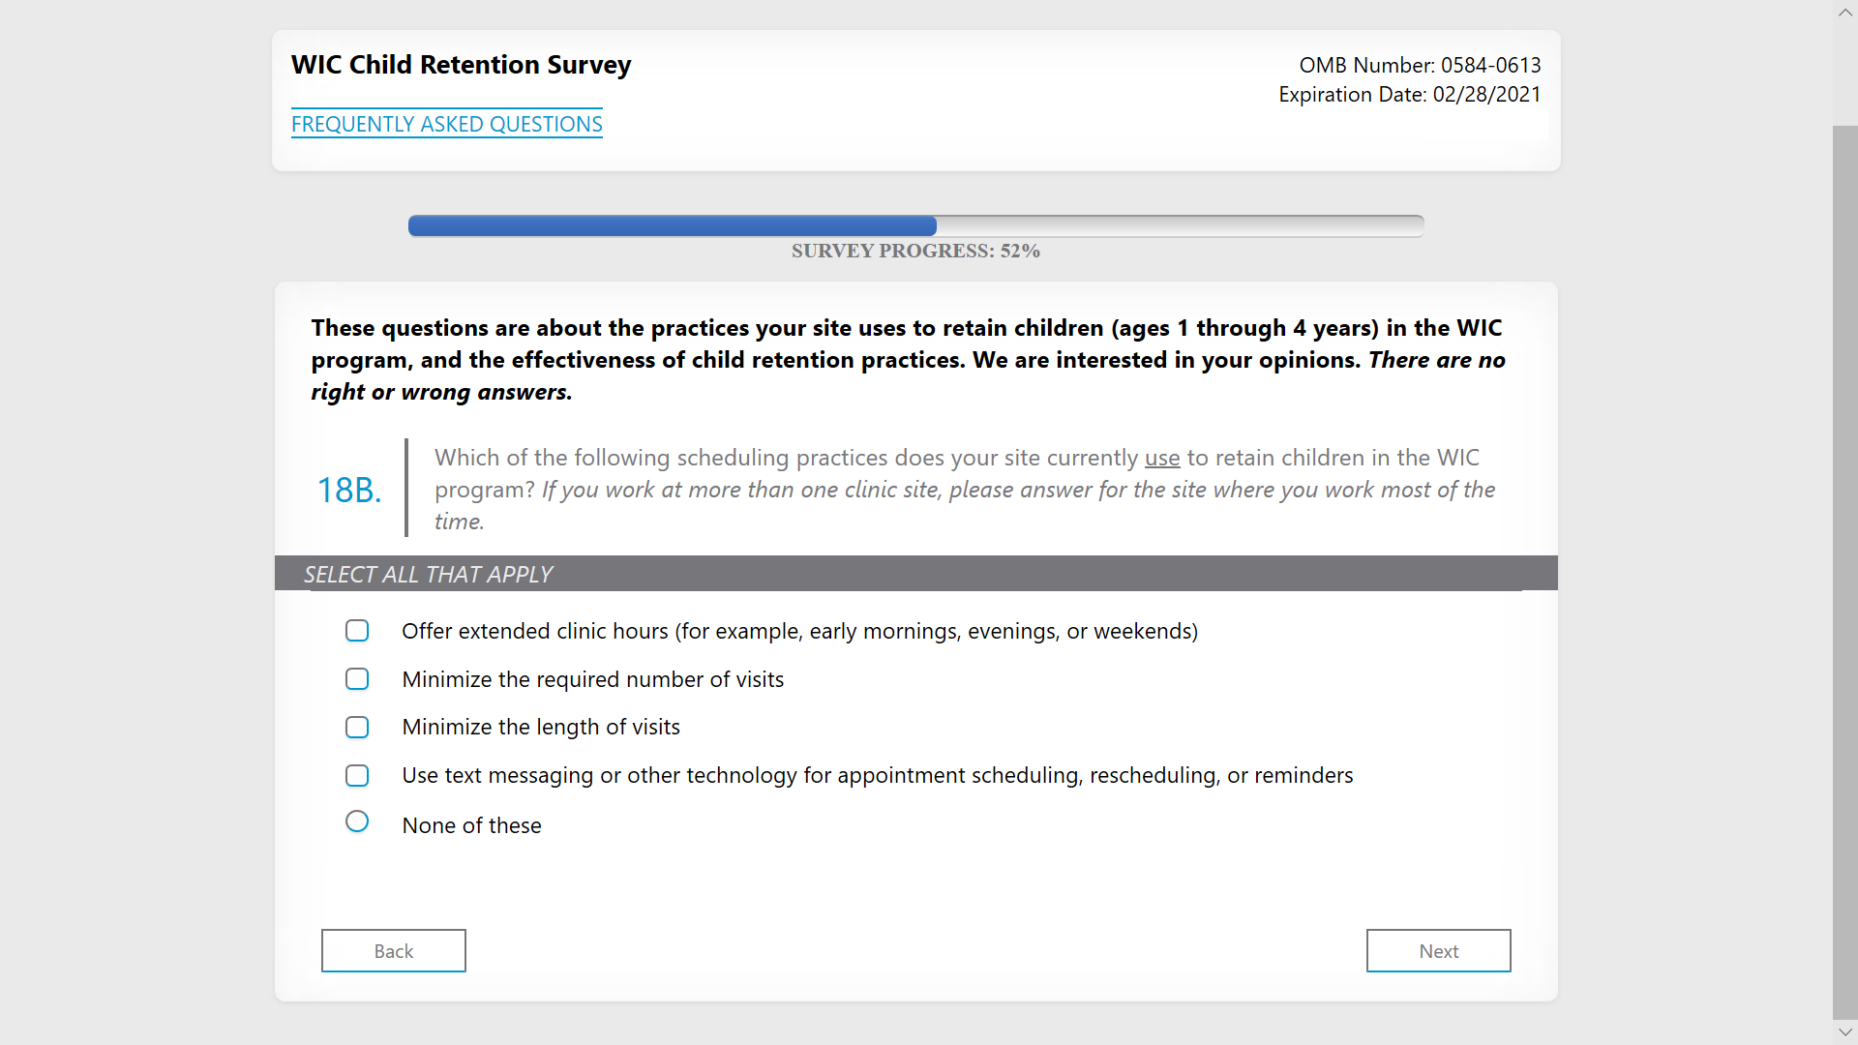The width and height of the screenshot is (1858, 1045).
Task: Click scrollbar down arrow
Action: (1844, 1032)
